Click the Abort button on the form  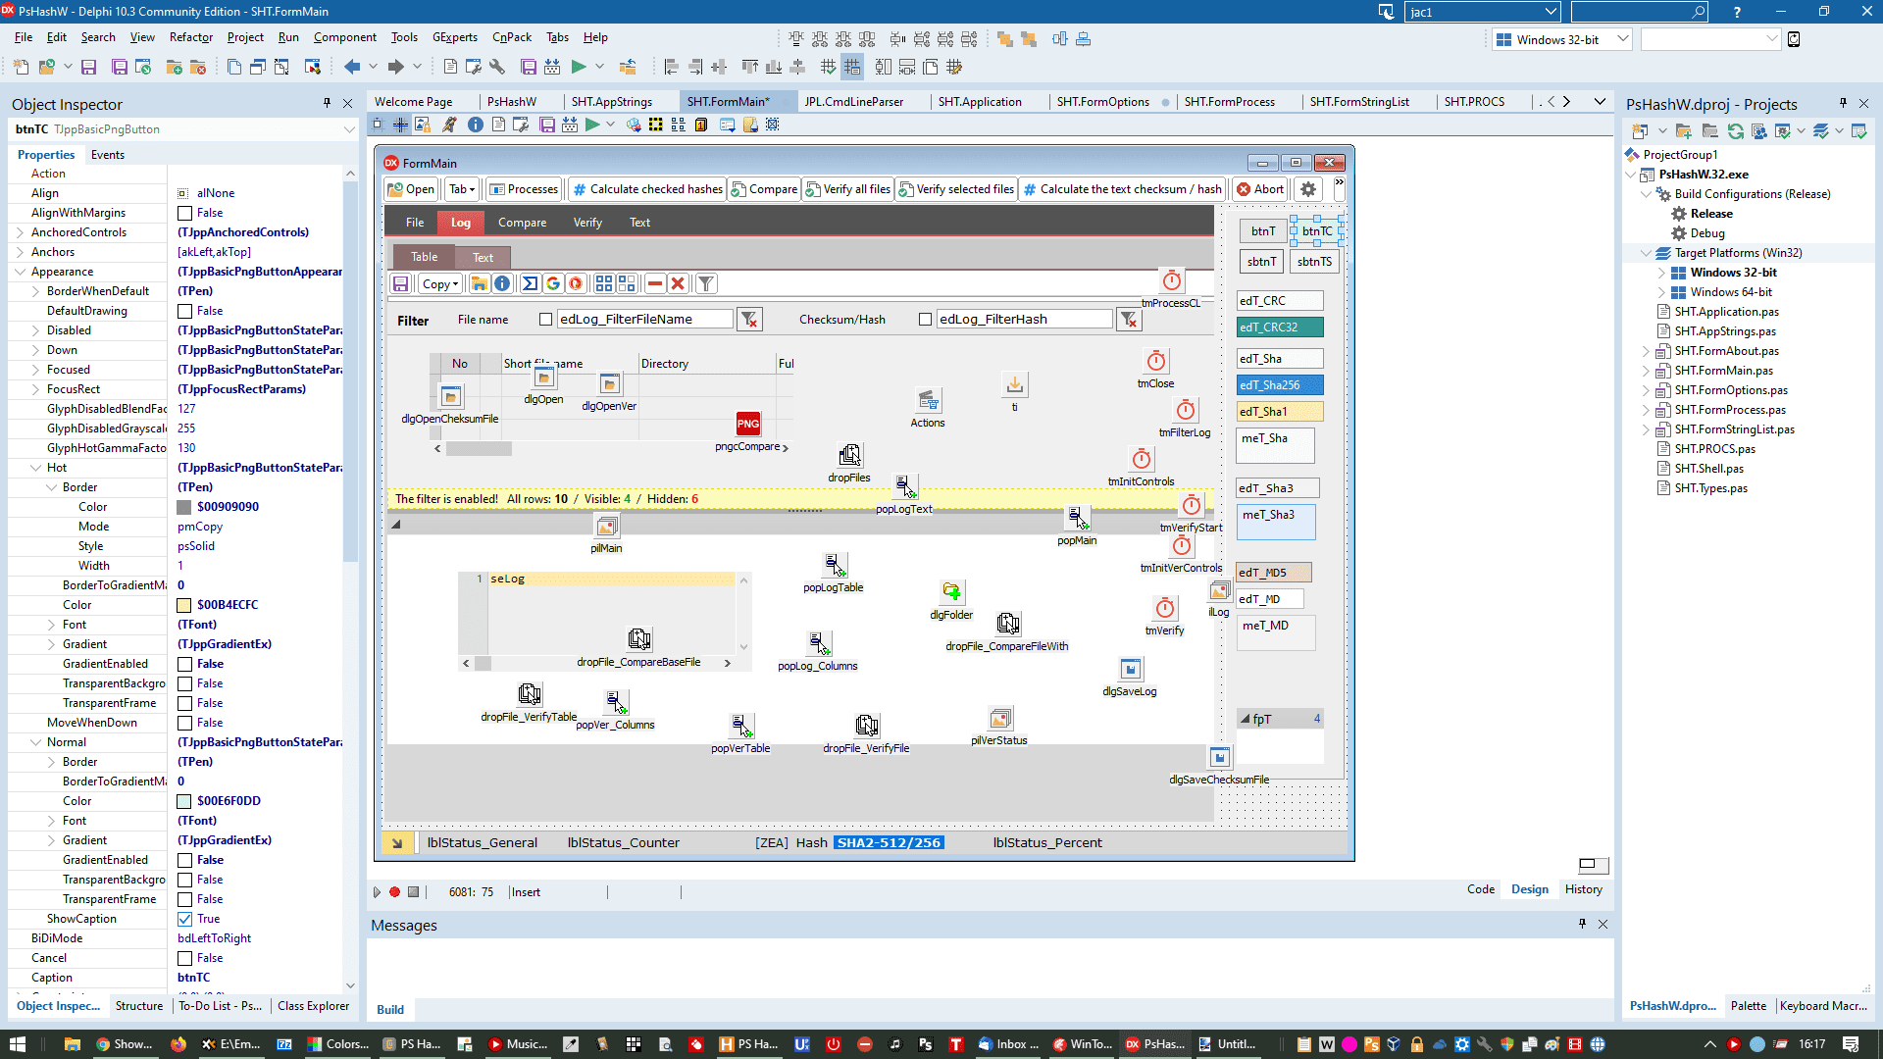point(1260,189)
